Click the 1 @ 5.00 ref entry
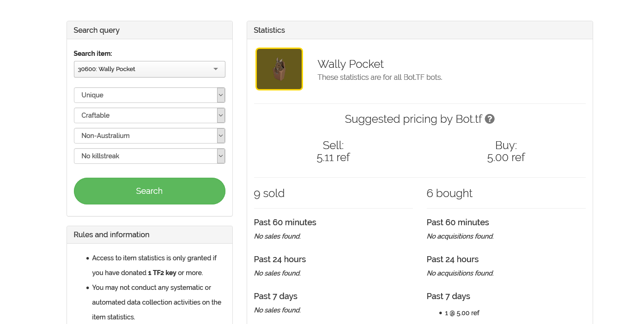637x324 pixels. click(x=462, y=313)
